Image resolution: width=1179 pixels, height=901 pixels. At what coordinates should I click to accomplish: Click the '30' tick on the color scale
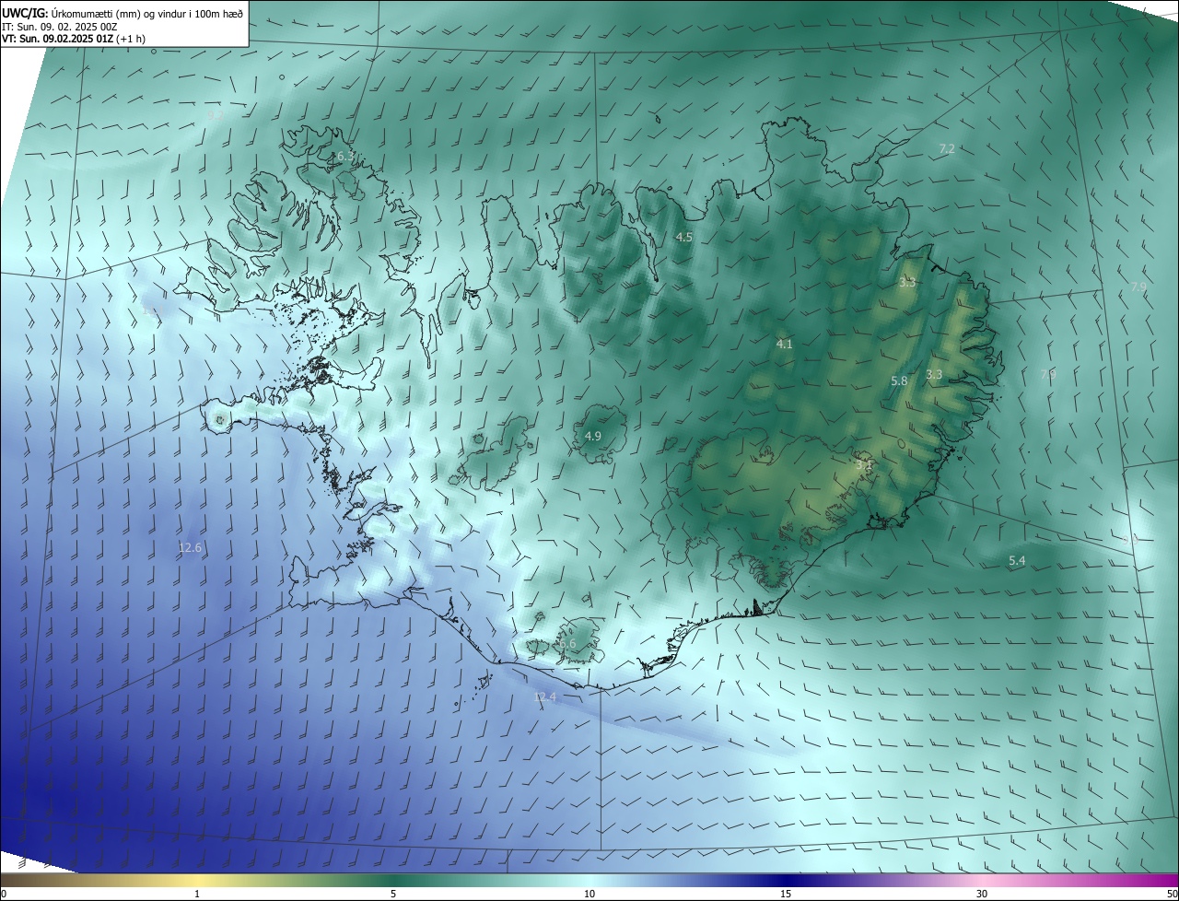pyautogui.click(x=982, y=894)
